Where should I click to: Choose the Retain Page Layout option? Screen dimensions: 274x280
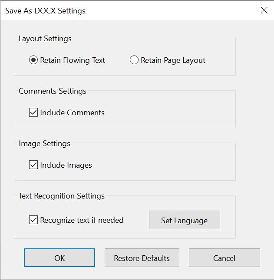(134, 61)
